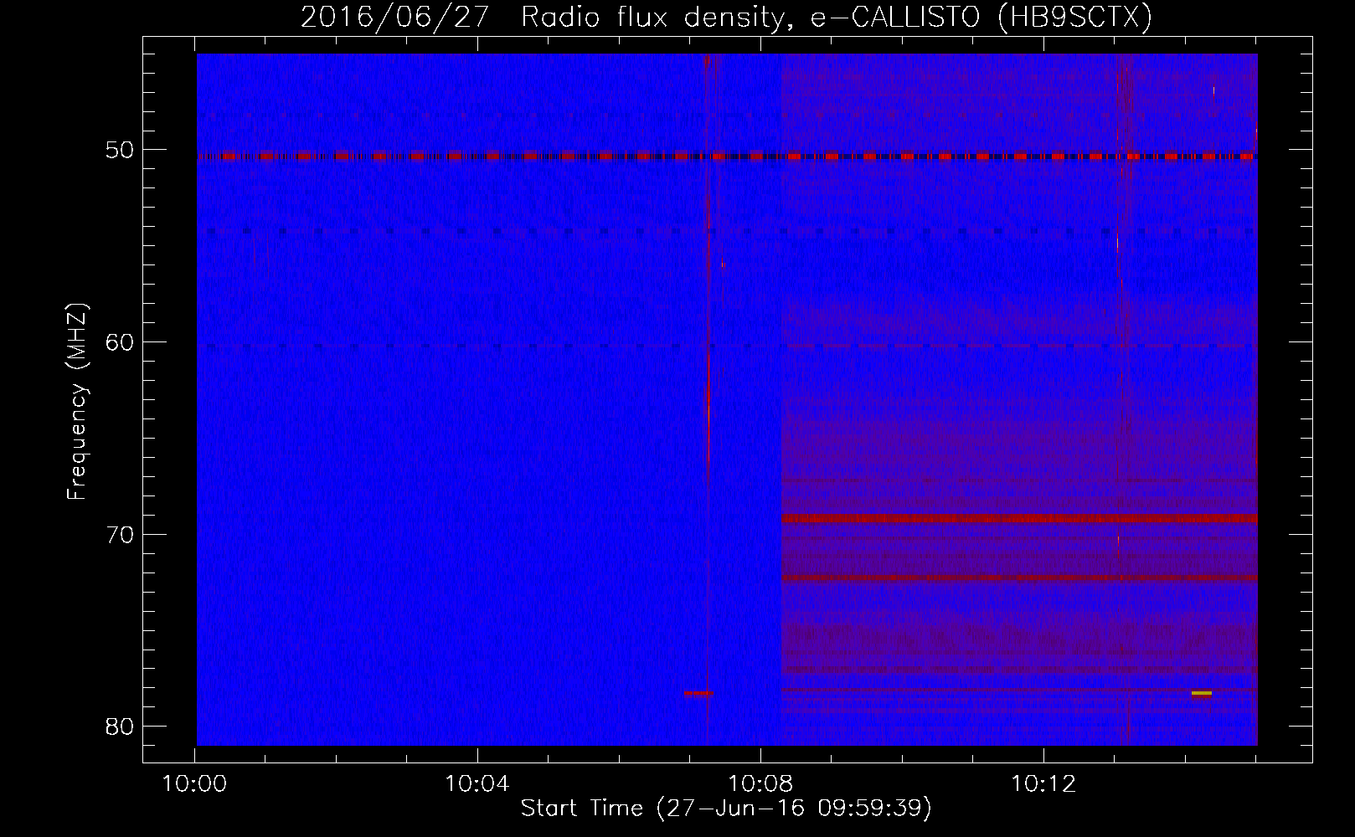
Task: Click the 10:04 time tick label
Action: (477, 784)
